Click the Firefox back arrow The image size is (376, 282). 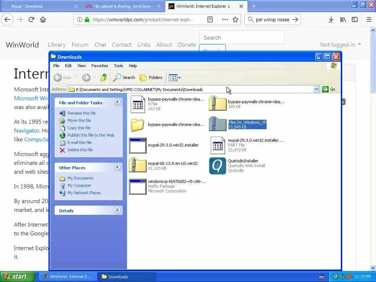[7, 20]
